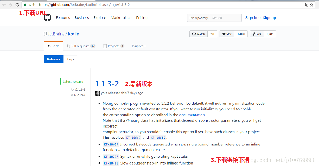319x166 pixels.
Task: Click the green secure padlock icon
Action: [x=25, y=5]
